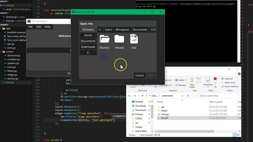Close main.go tab in GROUP 1
The image size is (253, 142).
click(x=1, y=5)
